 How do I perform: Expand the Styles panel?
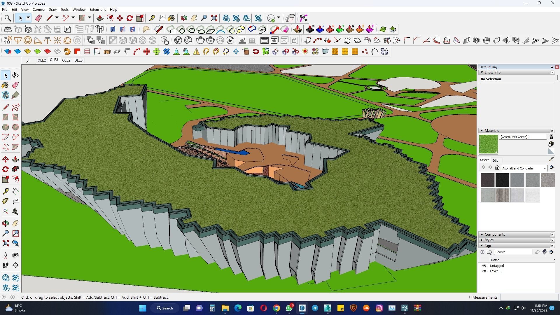click(x=489, y=240)
